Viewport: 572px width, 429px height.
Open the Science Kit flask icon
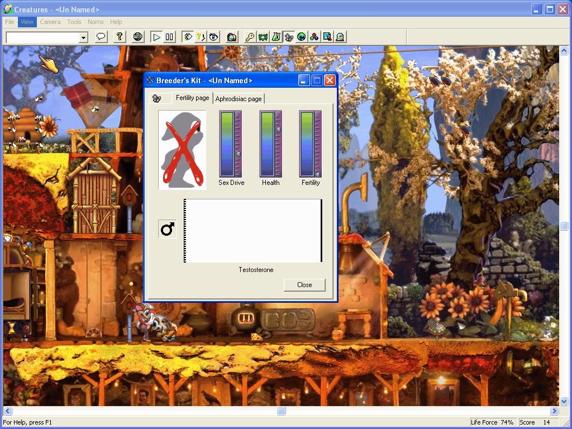276,37
